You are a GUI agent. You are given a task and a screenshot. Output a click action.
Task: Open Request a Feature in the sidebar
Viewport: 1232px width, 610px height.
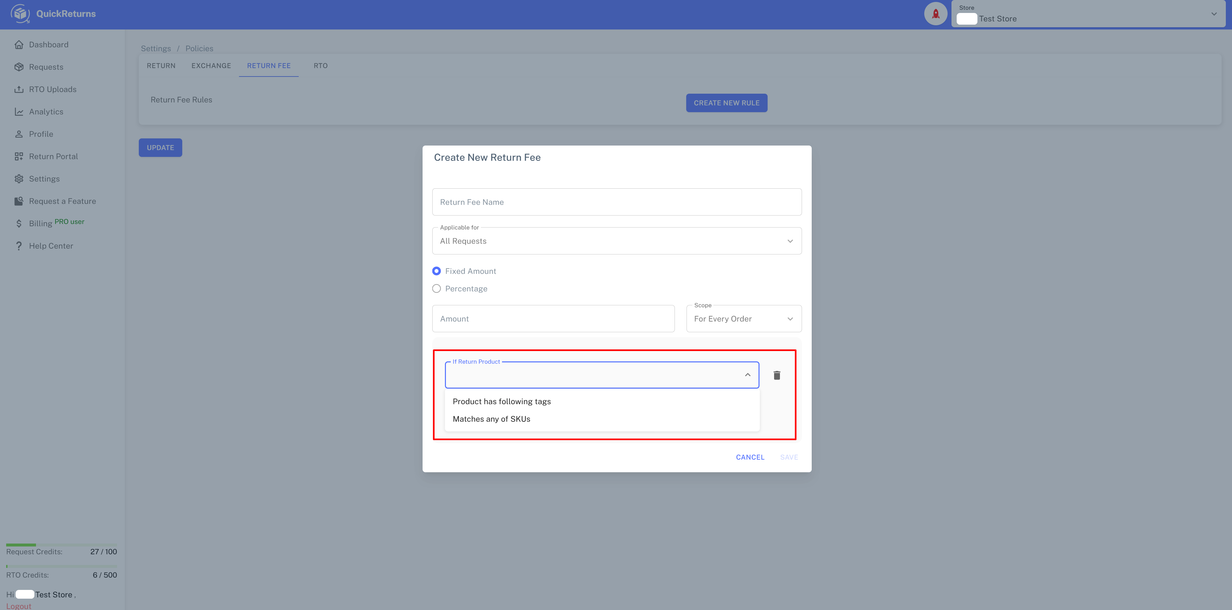(62, 201)
